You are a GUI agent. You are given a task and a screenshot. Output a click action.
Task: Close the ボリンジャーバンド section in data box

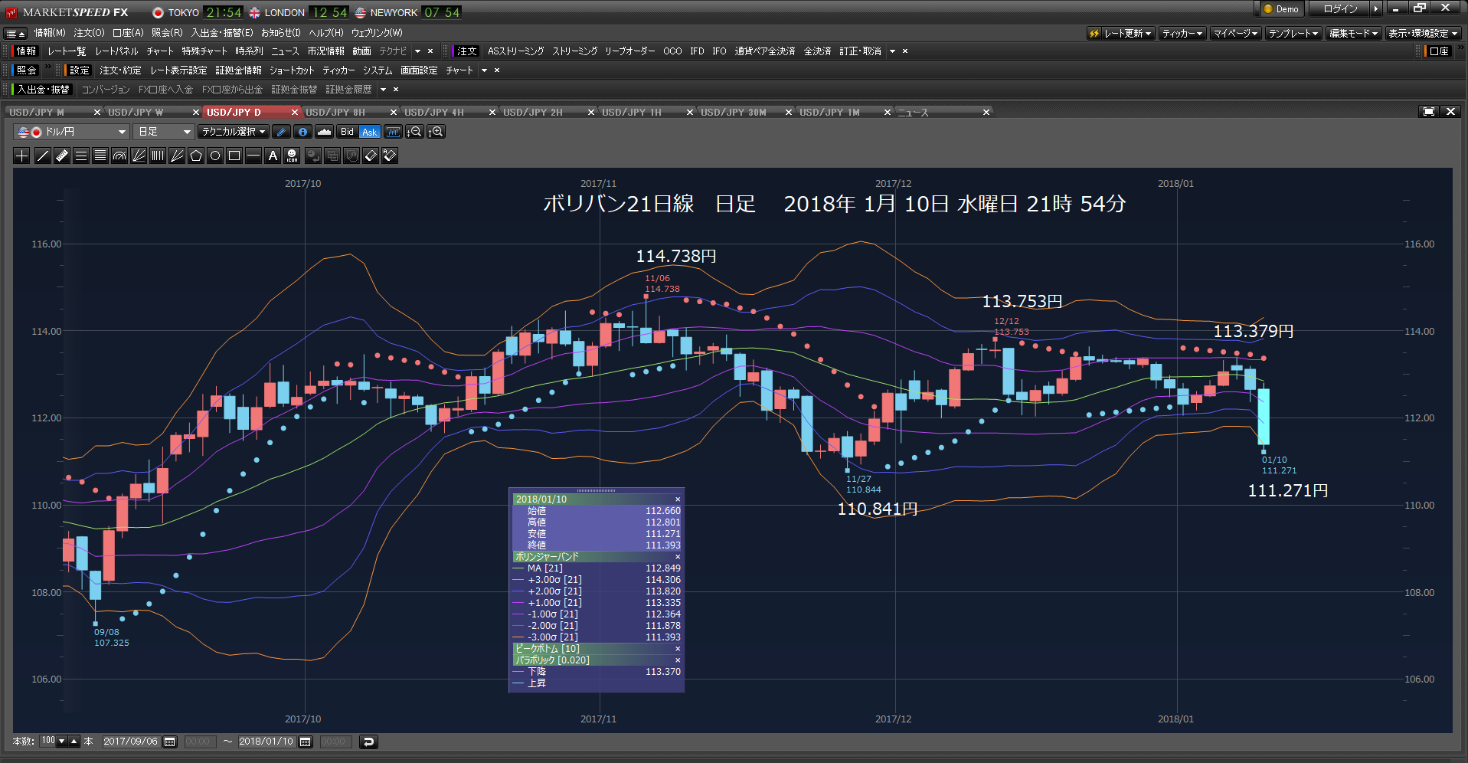[677, 557]
